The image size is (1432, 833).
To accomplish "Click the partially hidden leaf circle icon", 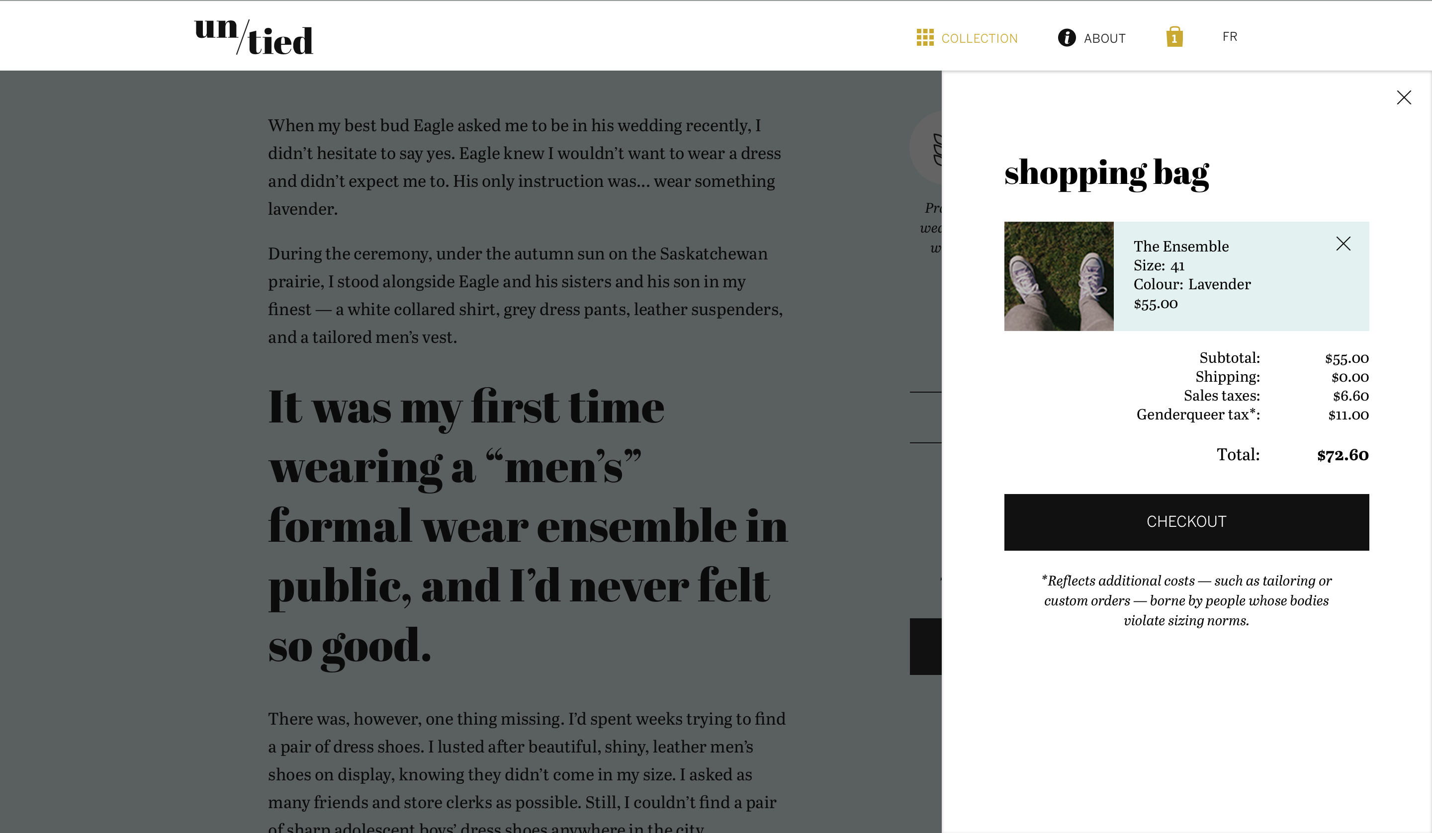I will coord(926,148).
